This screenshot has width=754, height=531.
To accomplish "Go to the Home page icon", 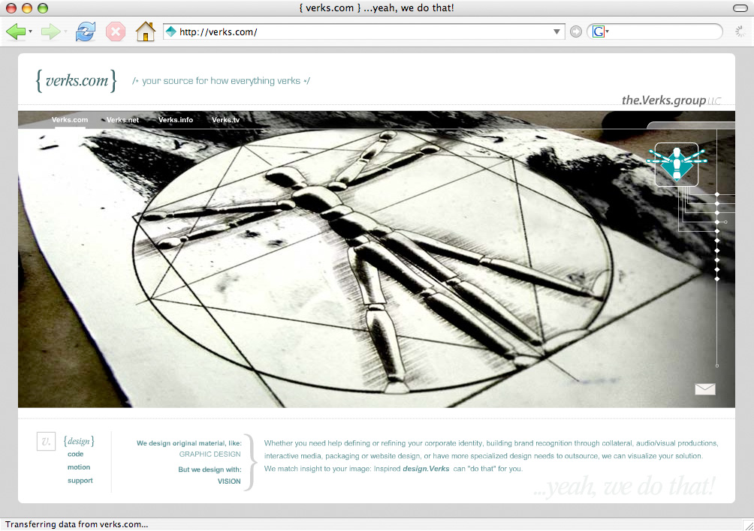I will point(145,32).
